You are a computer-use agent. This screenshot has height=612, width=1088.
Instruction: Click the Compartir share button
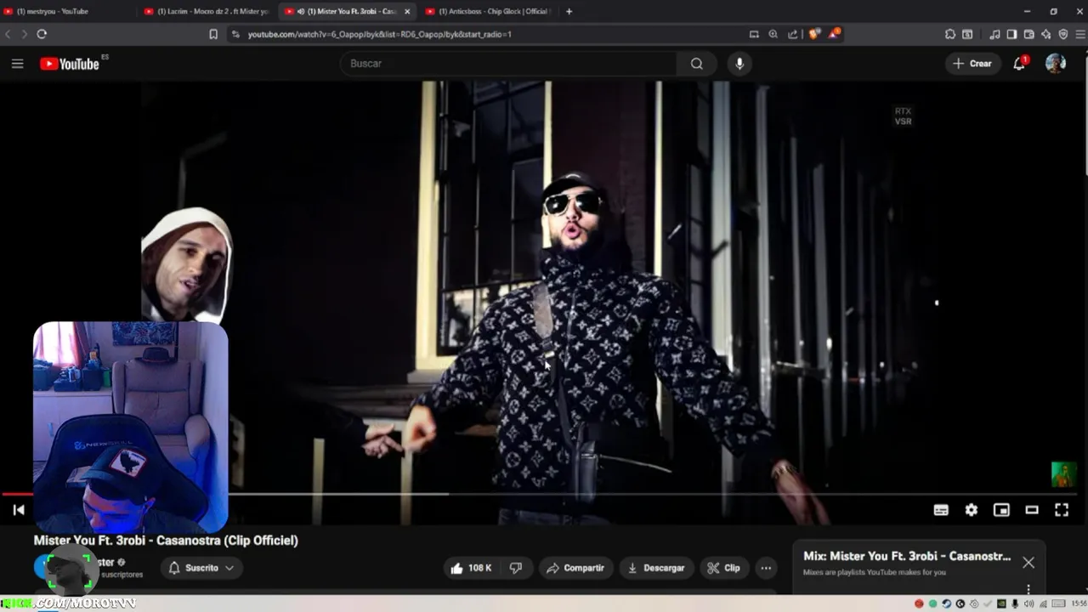[575, 568]
